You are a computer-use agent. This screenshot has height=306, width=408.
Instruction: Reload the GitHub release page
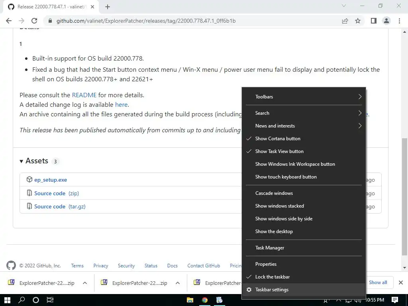tap(34, 21)
